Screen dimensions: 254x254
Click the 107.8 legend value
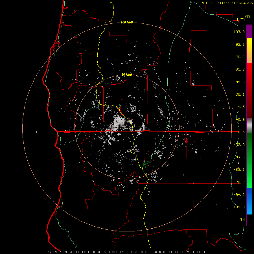coord(239,32)
